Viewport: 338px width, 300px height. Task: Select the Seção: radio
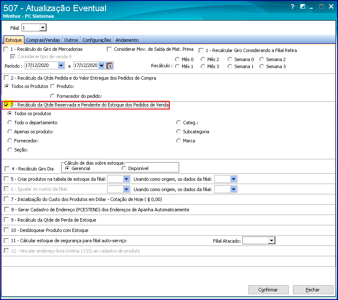click(x=10, y=150)
